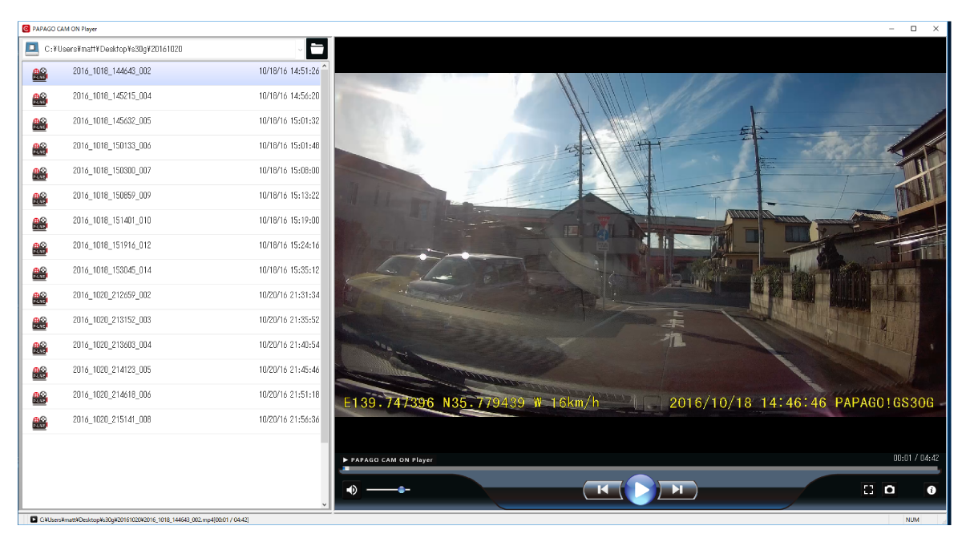This screenshot has height=538, width=962.
Task: Mute audio with the speaker icon
Action: (351, 489)
